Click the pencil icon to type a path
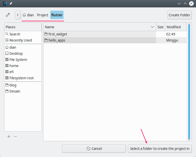196x157 pixels. click(8, 15)
